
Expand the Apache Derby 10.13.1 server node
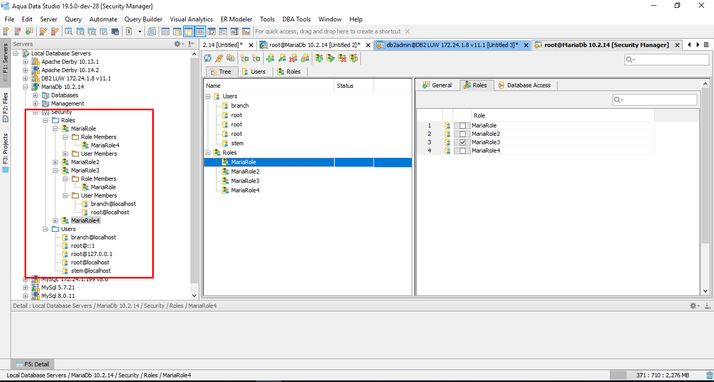tap(25, 62)
